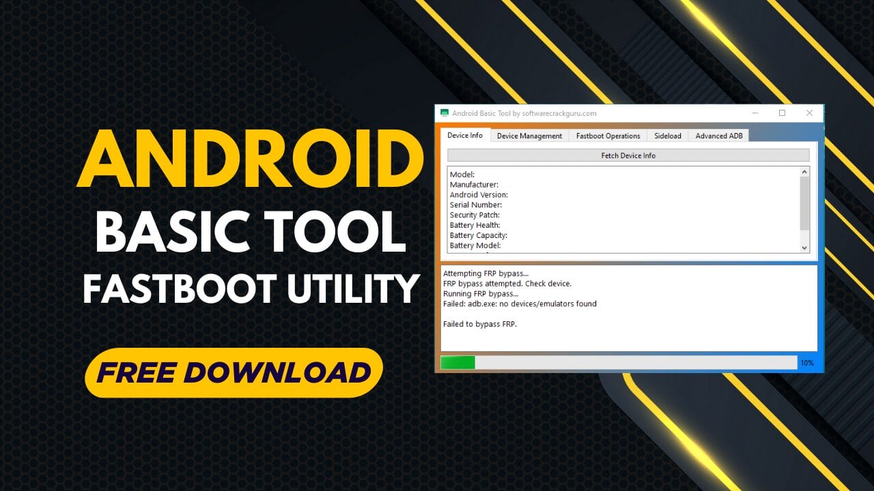Click inside the FRP bypass log area
Viewport: 874px width, 491px height.
(x=628, y=307)
